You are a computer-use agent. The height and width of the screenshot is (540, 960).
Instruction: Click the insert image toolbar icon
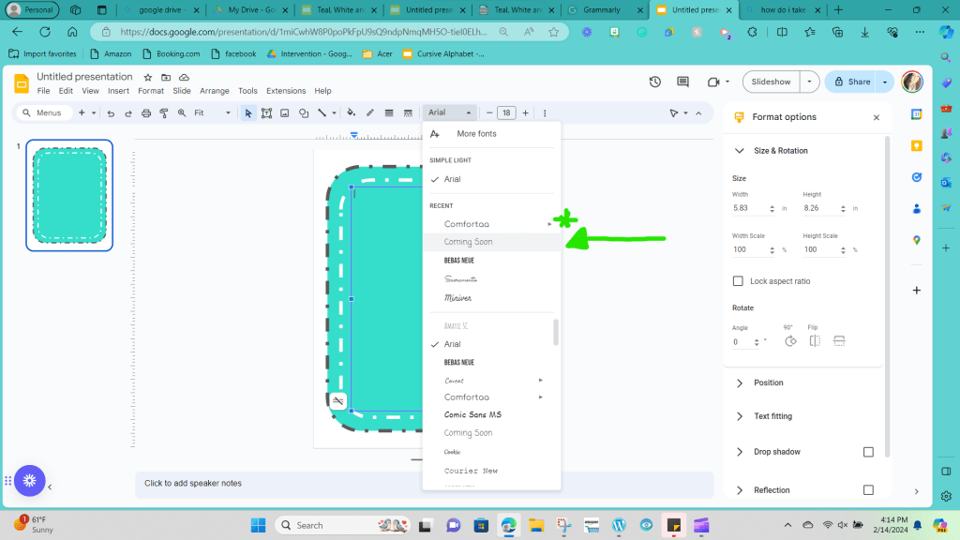pyautogui.click(x=285, y=113)
